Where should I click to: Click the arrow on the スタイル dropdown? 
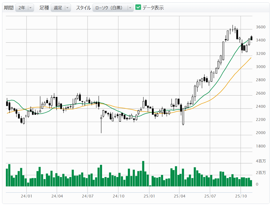tap(130, 8)
